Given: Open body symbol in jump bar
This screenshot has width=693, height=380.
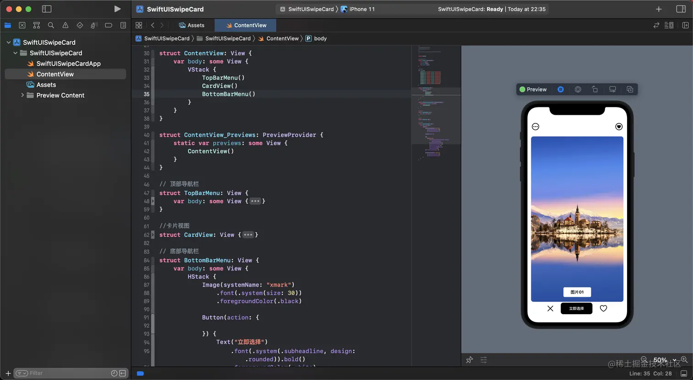Looking at the screenshot, I should tap(316, 38).
